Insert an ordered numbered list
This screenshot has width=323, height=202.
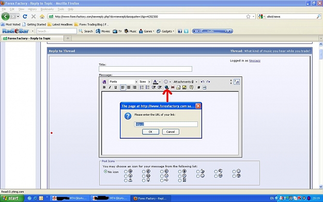tap(142, 87)
